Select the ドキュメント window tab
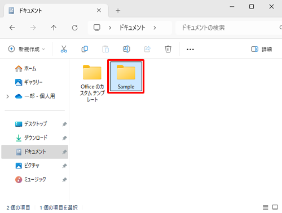 pos(56,11)
